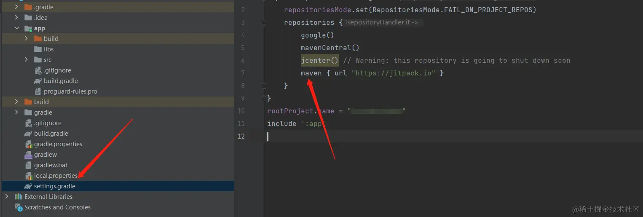The height and width of the screenshot is (217, 643).
Task: Click the local.properties file icon
Action: pyautogui.click(x=28, y=176)
